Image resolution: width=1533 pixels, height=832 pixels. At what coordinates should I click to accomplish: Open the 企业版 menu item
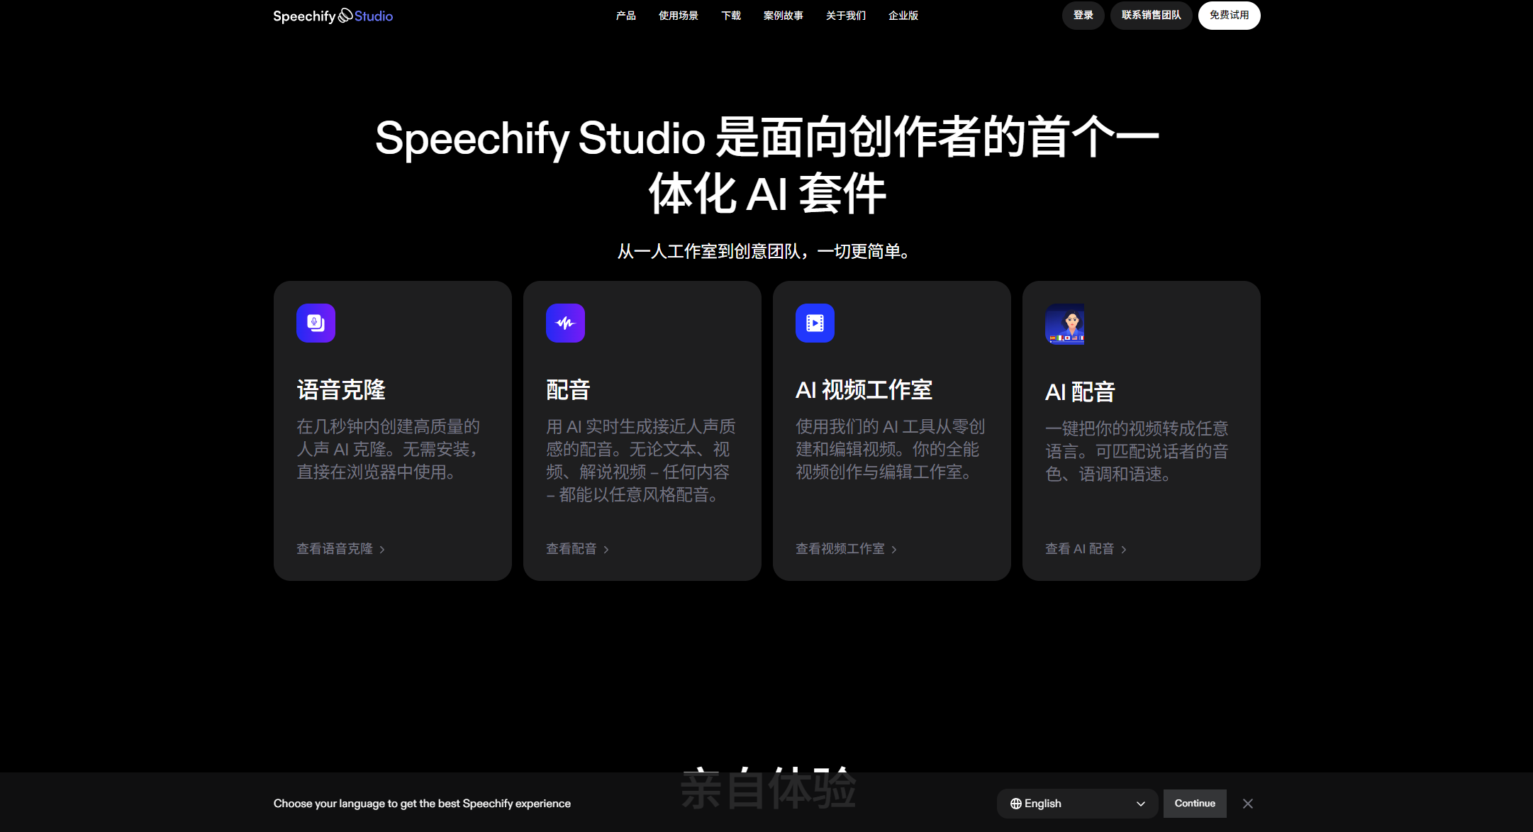point(903,16)
